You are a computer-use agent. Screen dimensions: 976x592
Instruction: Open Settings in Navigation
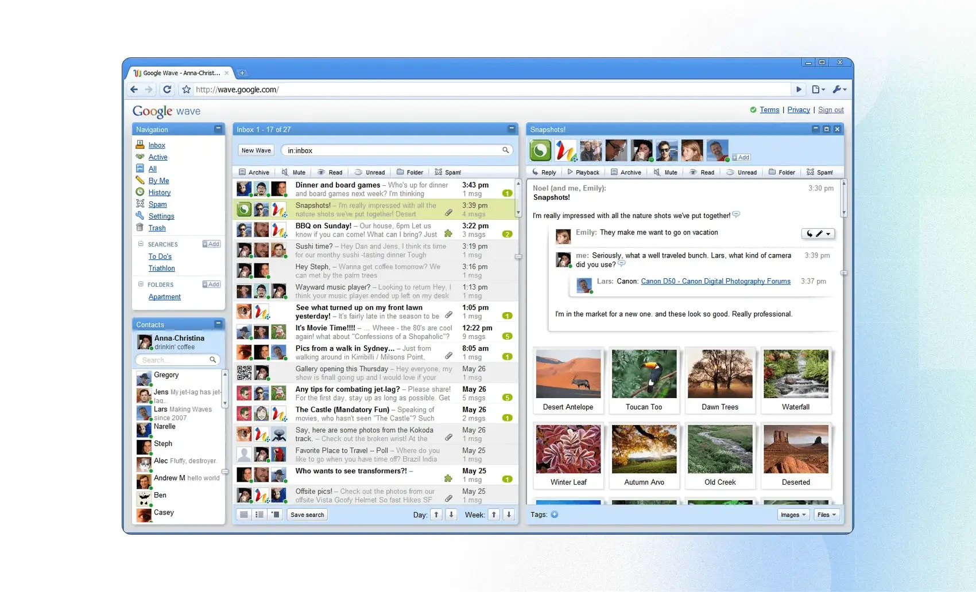click(x=161, y=216)
